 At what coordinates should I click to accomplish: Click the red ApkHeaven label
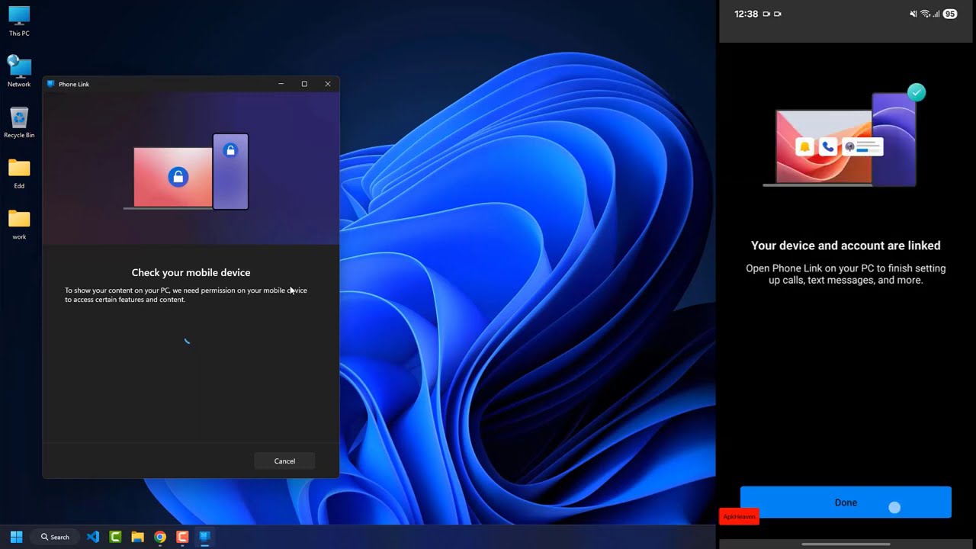(x=739, y=516)
